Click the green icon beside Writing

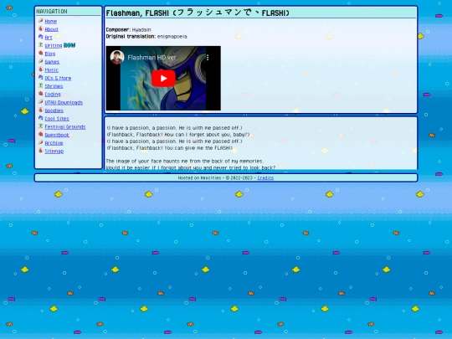[x=41, y=45]
